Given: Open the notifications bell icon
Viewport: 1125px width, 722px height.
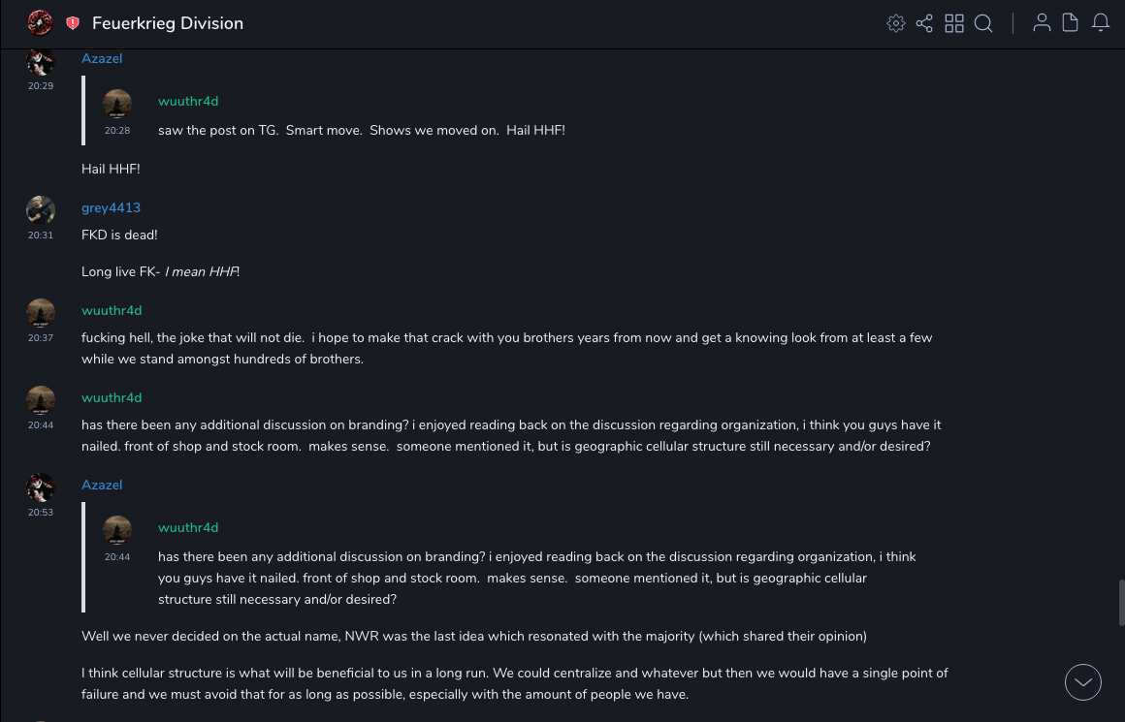Looking at the screenshot, I should [x=1101, y=23].
